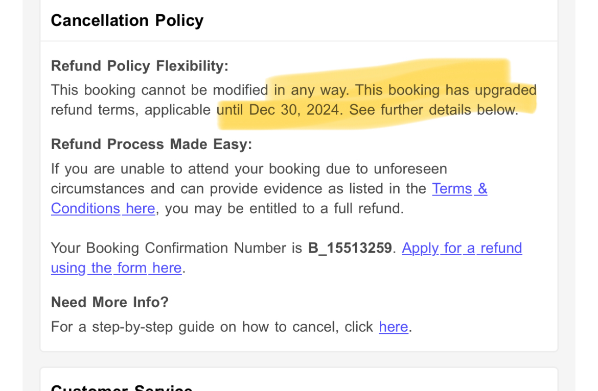The image size is (598, 391).
Task: Click 'Refund Process Made Easy:' subheading
Action: (x=151, y=144)
